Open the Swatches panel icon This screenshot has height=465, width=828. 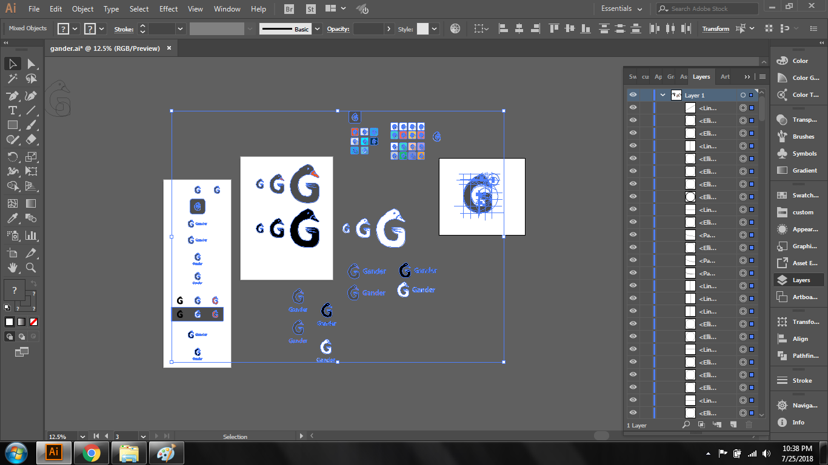(799, 196)
